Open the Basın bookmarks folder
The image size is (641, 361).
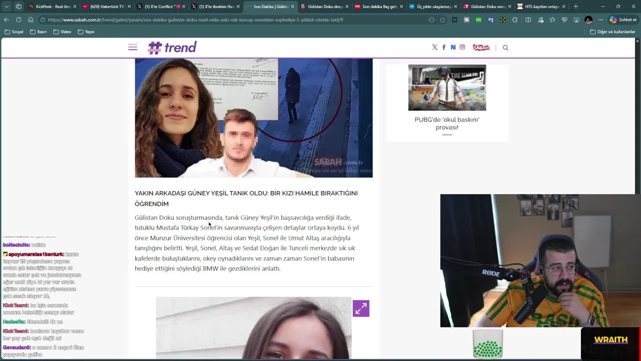coord(39,32)
